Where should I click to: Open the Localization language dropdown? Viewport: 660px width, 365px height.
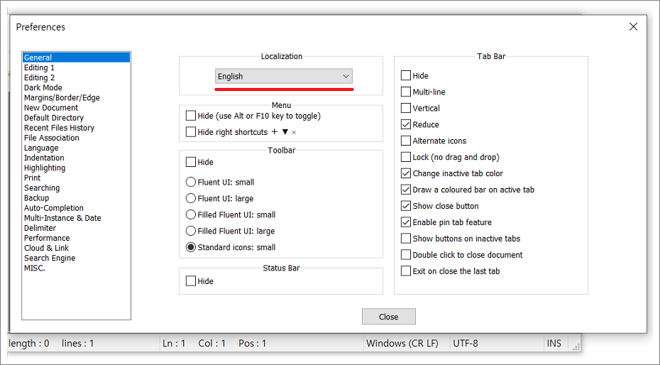pos(284,76)
